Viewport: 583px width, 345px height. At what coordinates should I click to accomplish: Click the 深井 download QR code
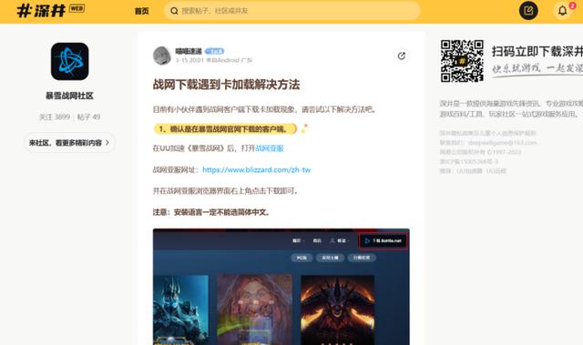pos(462,61)
